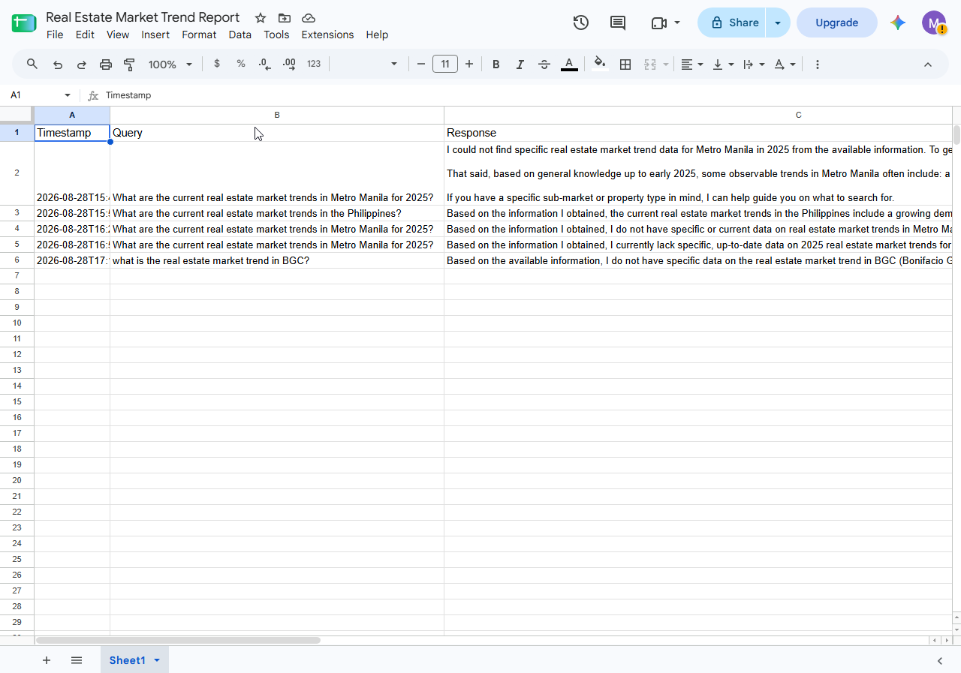Open version history clock icon
This screenshot has width=961, height=673.
coord(580,23)
